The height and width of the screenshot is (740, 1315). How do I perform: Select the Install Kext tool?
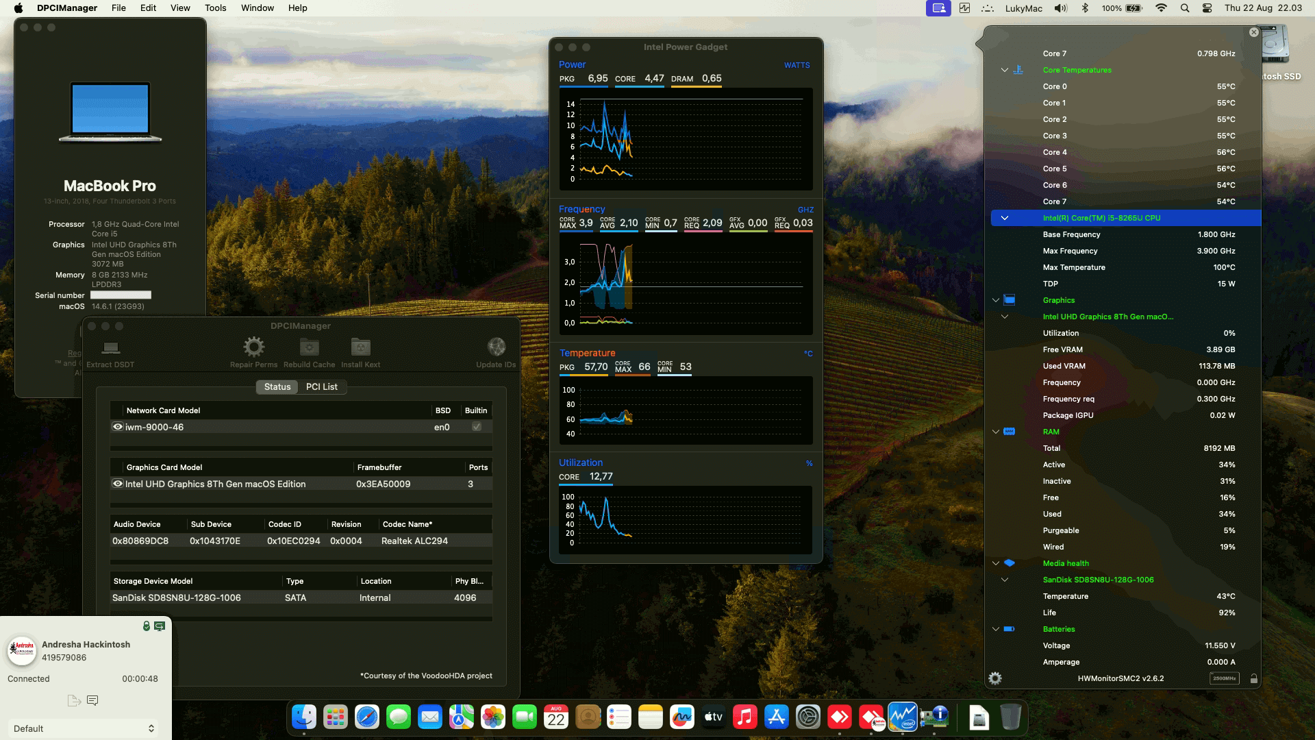point(360,347)
